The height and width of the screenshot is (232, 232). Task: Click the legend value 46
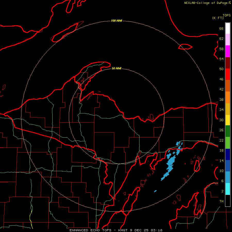point(221,79)
